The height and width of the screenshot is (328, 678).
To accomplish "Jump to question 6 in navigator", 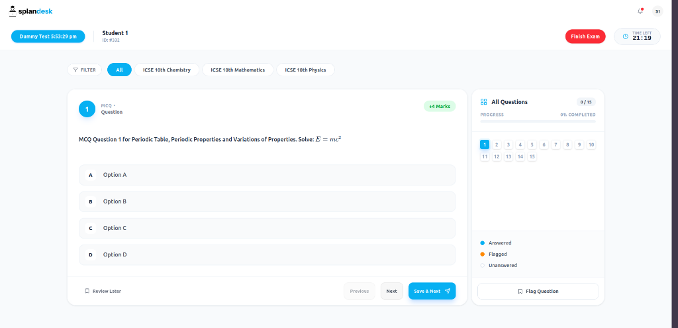I will (544, 144).
